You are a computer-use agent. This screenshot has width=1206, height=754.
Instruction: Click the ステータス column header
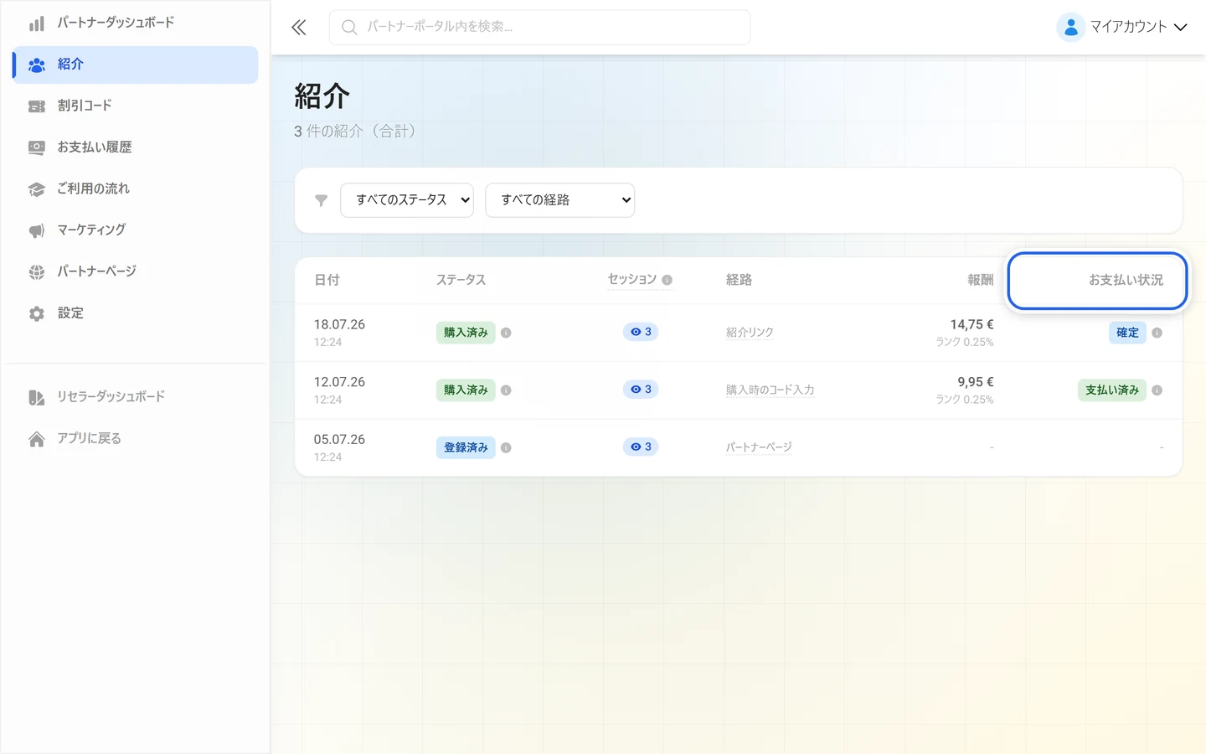tap(461, 280)
